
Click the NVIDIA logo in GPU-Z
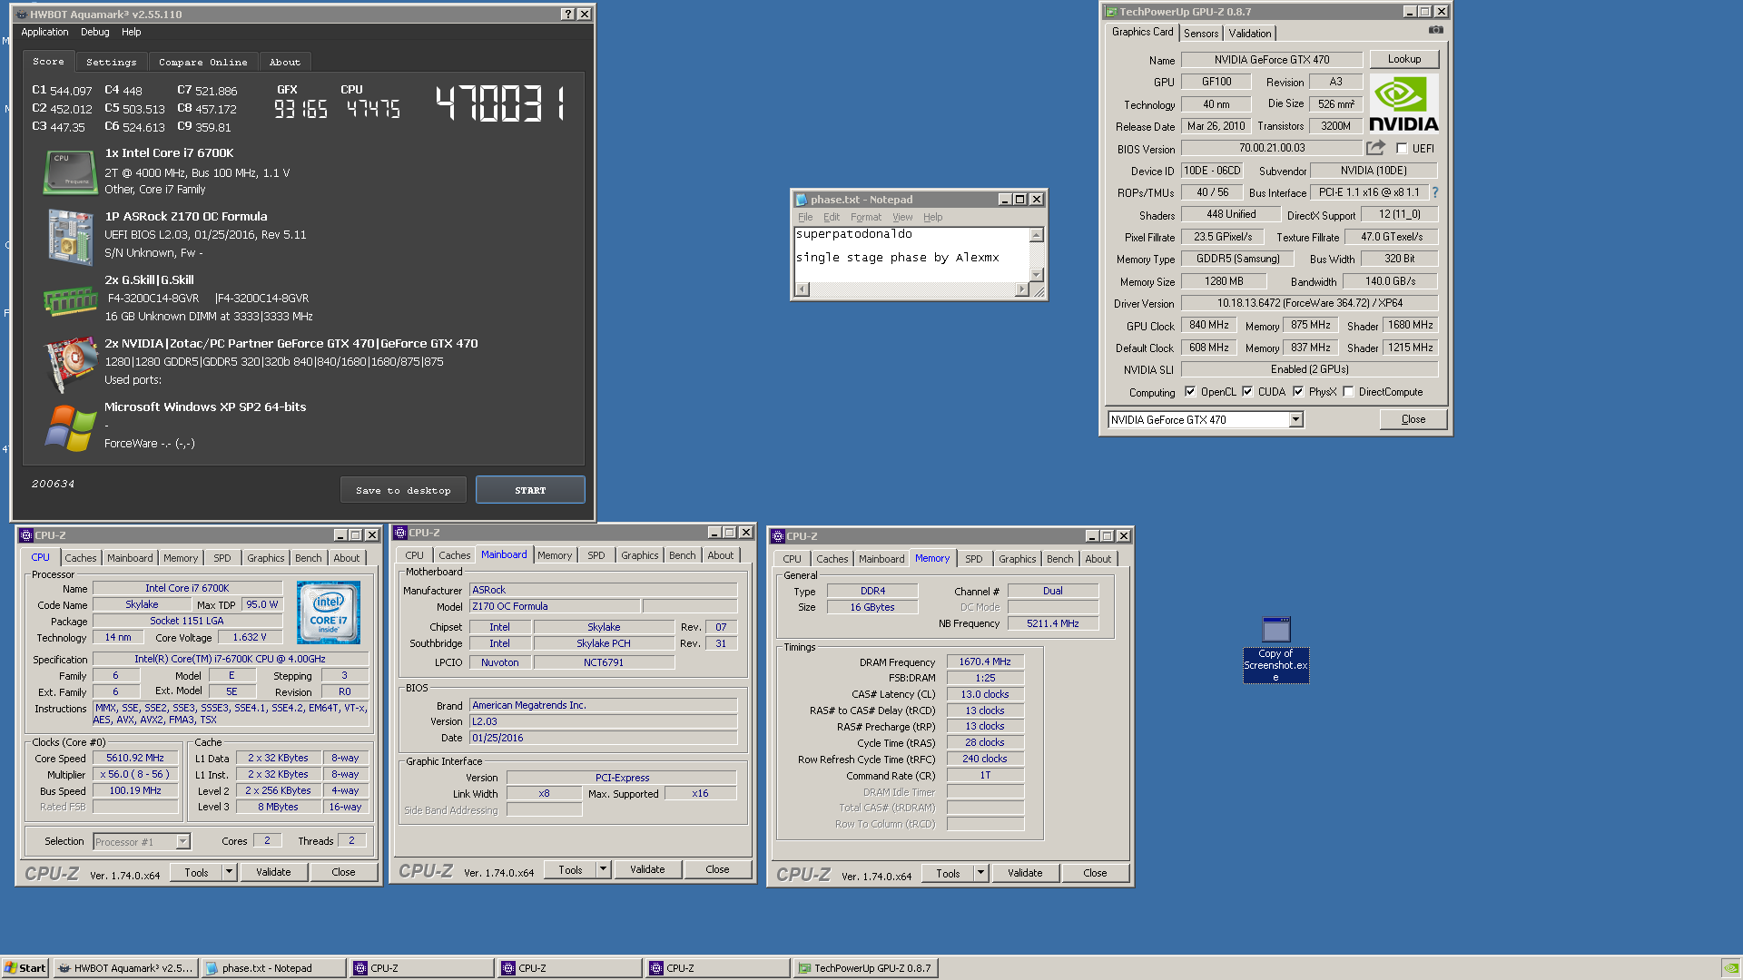[x=1403, y=104]
